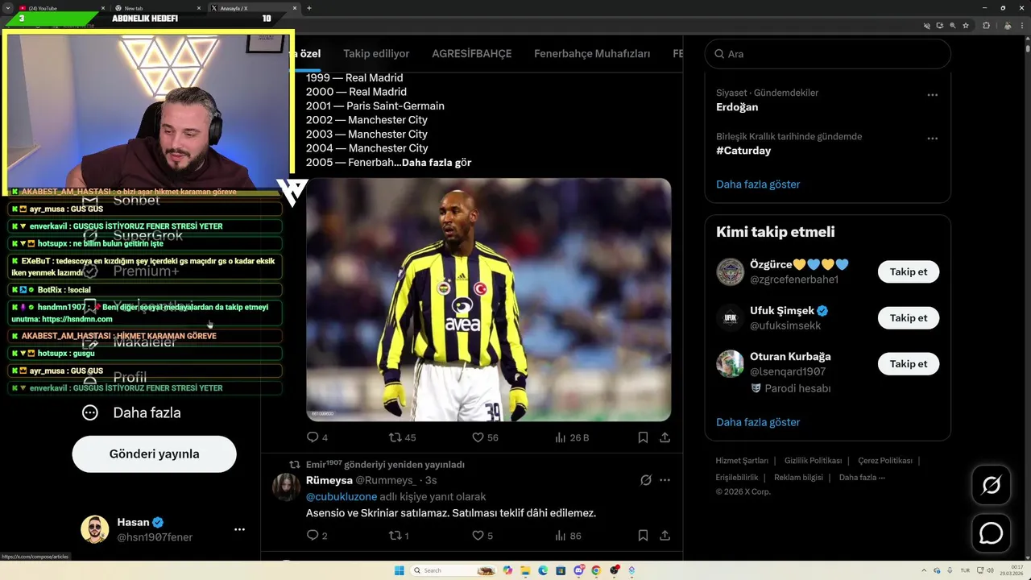This screenshot has width=1031, height=580.
Task: Open options for Erdoğan trend
Action: pos(932,95)
